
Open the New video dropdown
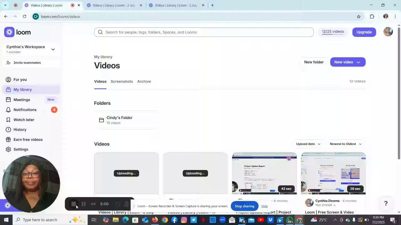(348, 62)
